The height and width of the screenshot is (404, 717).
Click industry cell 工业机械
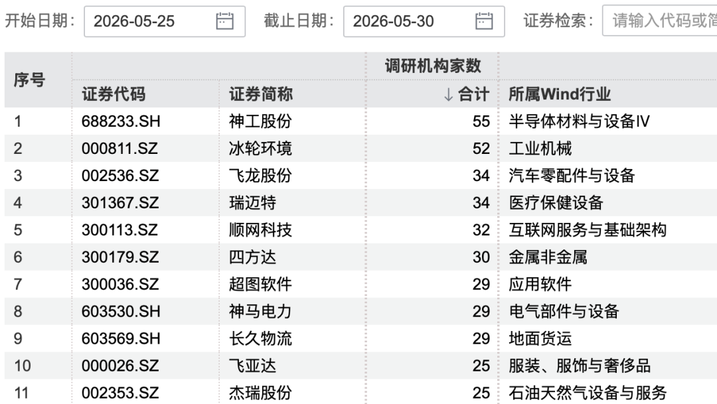[540, 149]
